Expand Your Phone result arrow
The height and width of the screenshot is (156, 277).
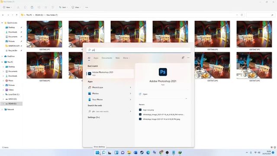[x=131, y=100]
